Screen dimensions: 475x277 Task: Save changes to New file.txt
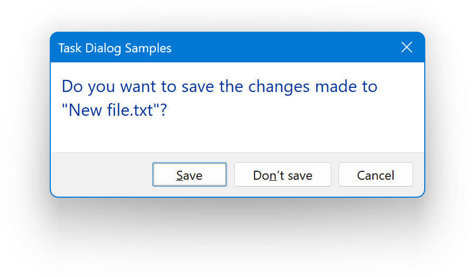(189, 175)
